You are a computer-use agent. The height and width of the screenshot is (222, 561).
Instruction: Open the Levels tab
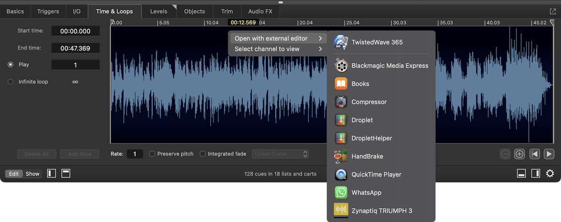point(159,11)
